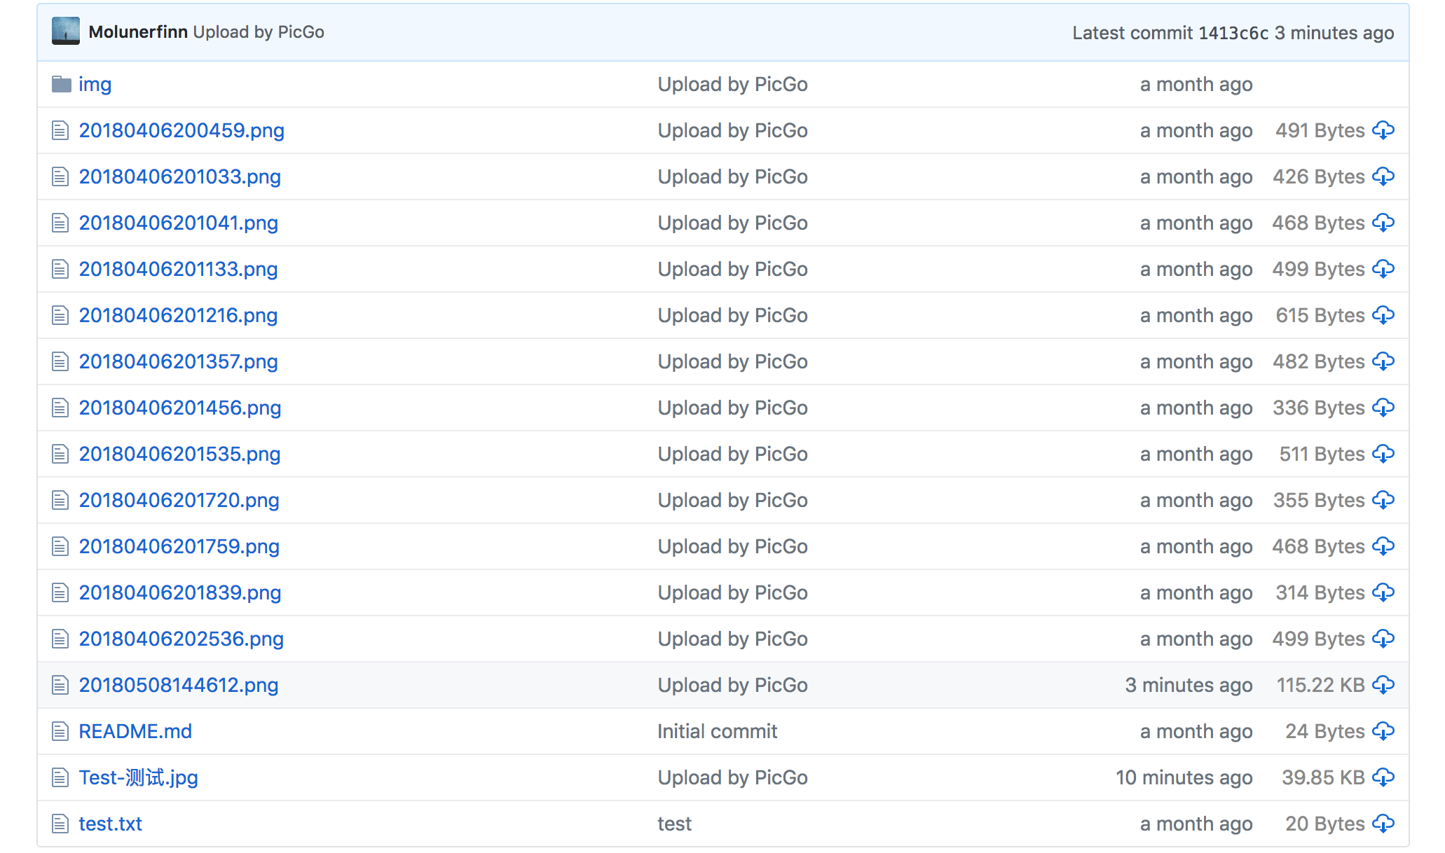The width and height of the screenshot is (1445, 853).
Task: Download Test-测试.jpg using cloud icon
Action: click(x=1383, y=777)
